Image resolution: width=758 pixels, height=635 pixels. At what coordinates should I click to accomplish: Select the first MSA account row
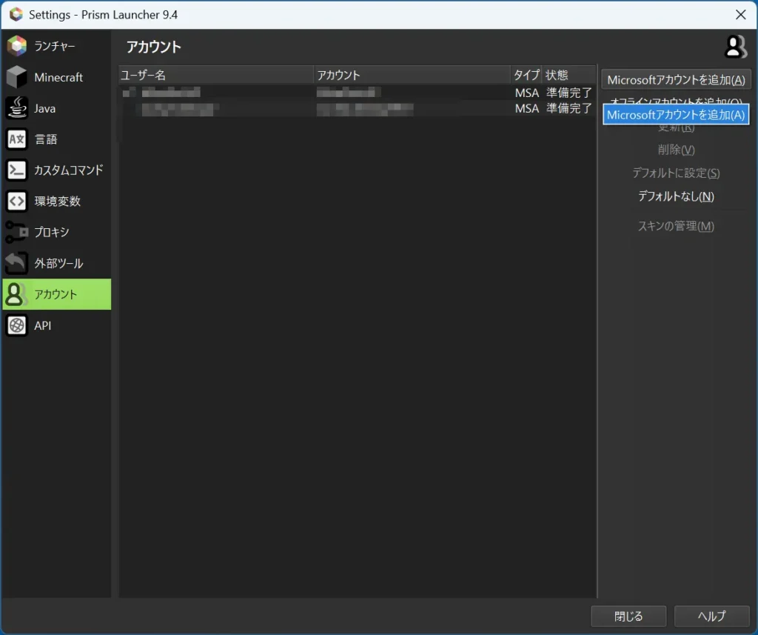[357, 93]
